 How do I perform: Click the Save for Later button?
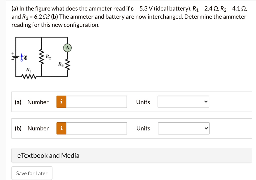pyautogui.click(x=32, y=173)
